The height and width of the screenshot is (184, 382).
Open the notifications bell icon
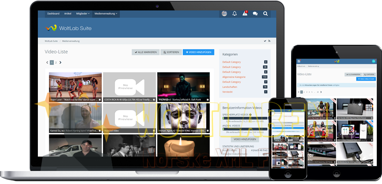coord(235,13)
